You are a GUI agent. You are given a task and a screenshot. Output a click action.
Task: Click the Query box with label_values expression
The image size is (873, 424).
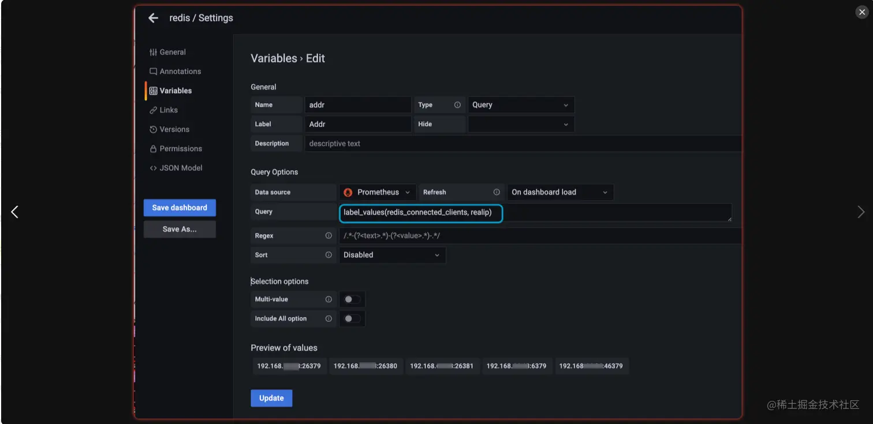[x=535, y=212]
